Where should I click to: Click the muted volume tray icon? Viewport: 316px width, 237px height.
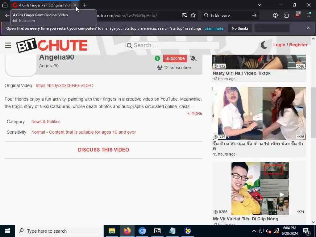(269, 231)
